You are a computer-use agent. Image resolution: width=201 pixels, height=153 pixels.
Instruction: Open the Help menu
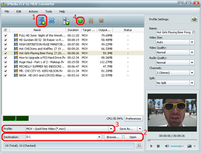click(62, 12)
